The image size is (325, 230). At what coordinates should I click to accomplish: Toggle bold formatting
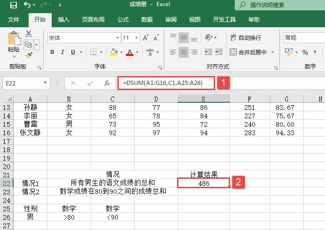point(52,52)
